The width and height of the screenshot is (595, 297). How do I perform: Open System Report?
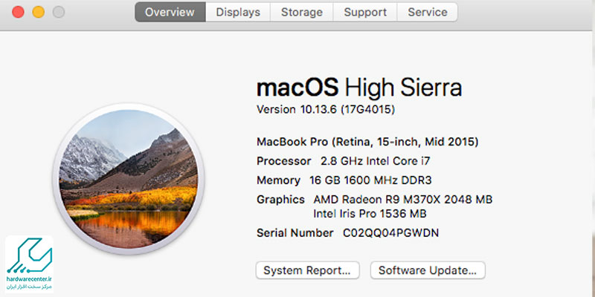click(x=307, y=270)
